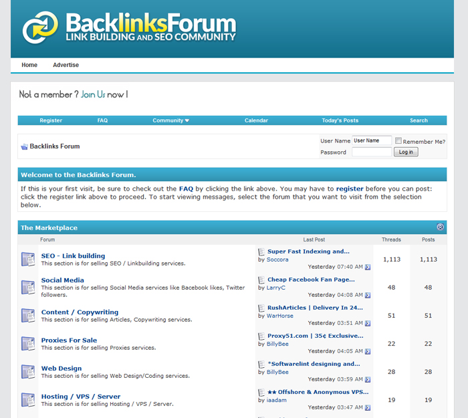This screenshot has width=468, height=418.
Task: Go to last post arrow for Softwarelint designing
Action: coord(368,379)
